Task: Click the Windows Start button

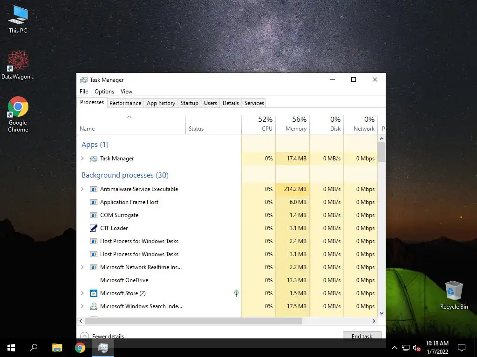Action: 11,348
